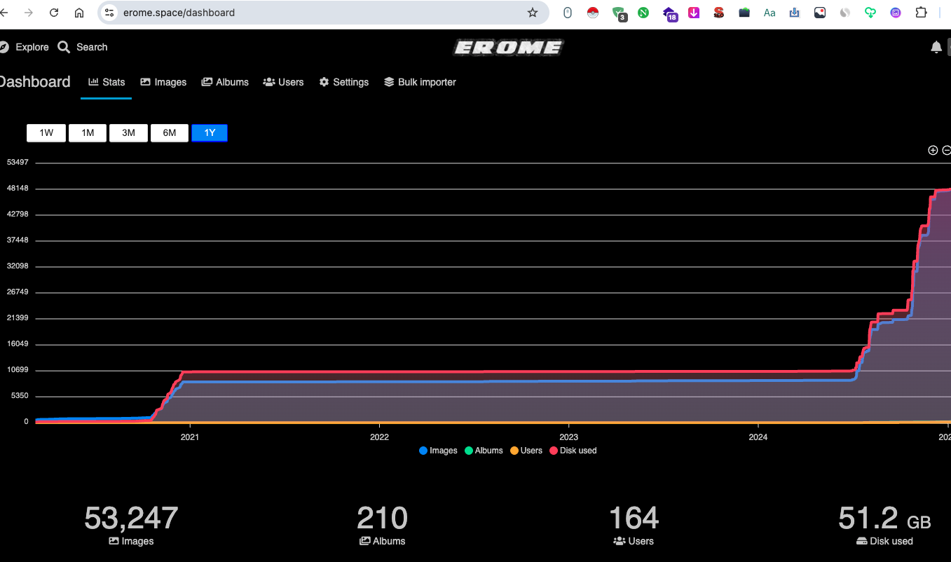Click the purple round extension icon
This screenshot has height=562, width=951.
896,13
